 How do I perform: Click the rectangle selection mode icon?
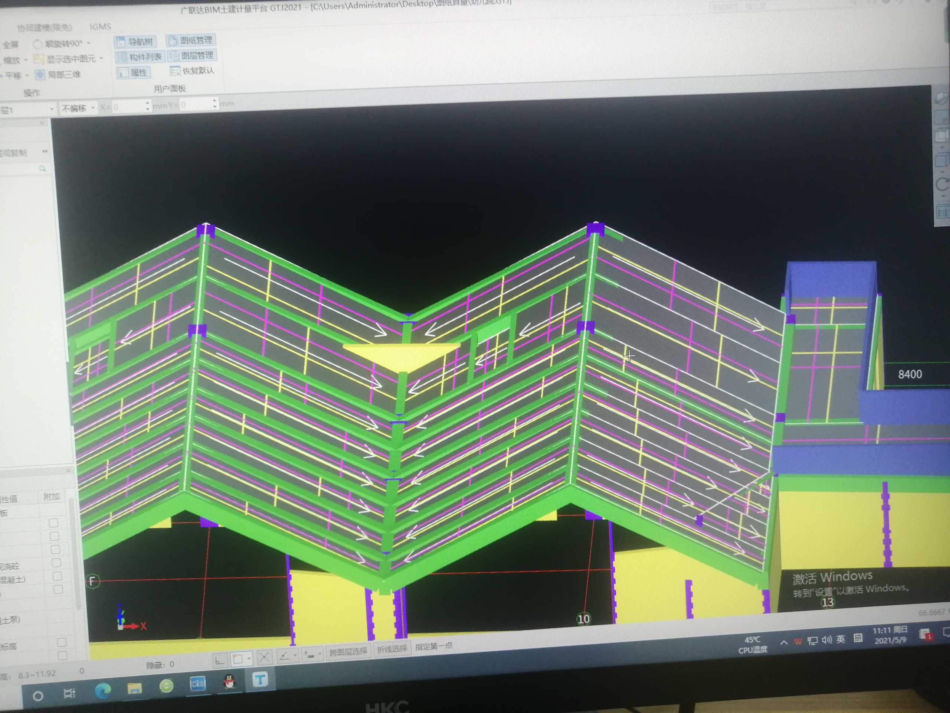pyautogui.click(x=237, y=659)
